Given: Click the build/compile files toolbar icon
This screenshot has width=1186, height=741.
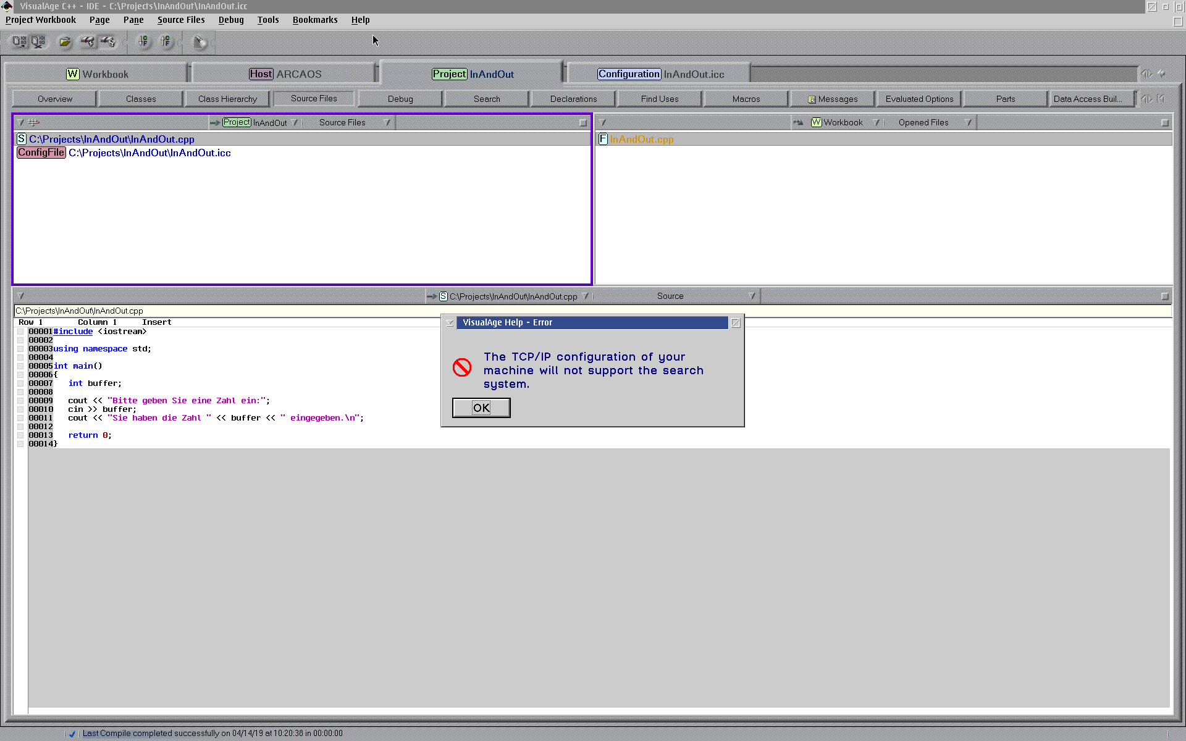Looking at the screenshot, I should [x=19, y=42].
